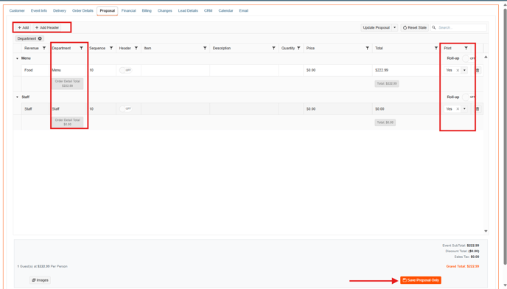Click the Food revenue cell
Screen dimensions: 507x289
coord(35,70)
